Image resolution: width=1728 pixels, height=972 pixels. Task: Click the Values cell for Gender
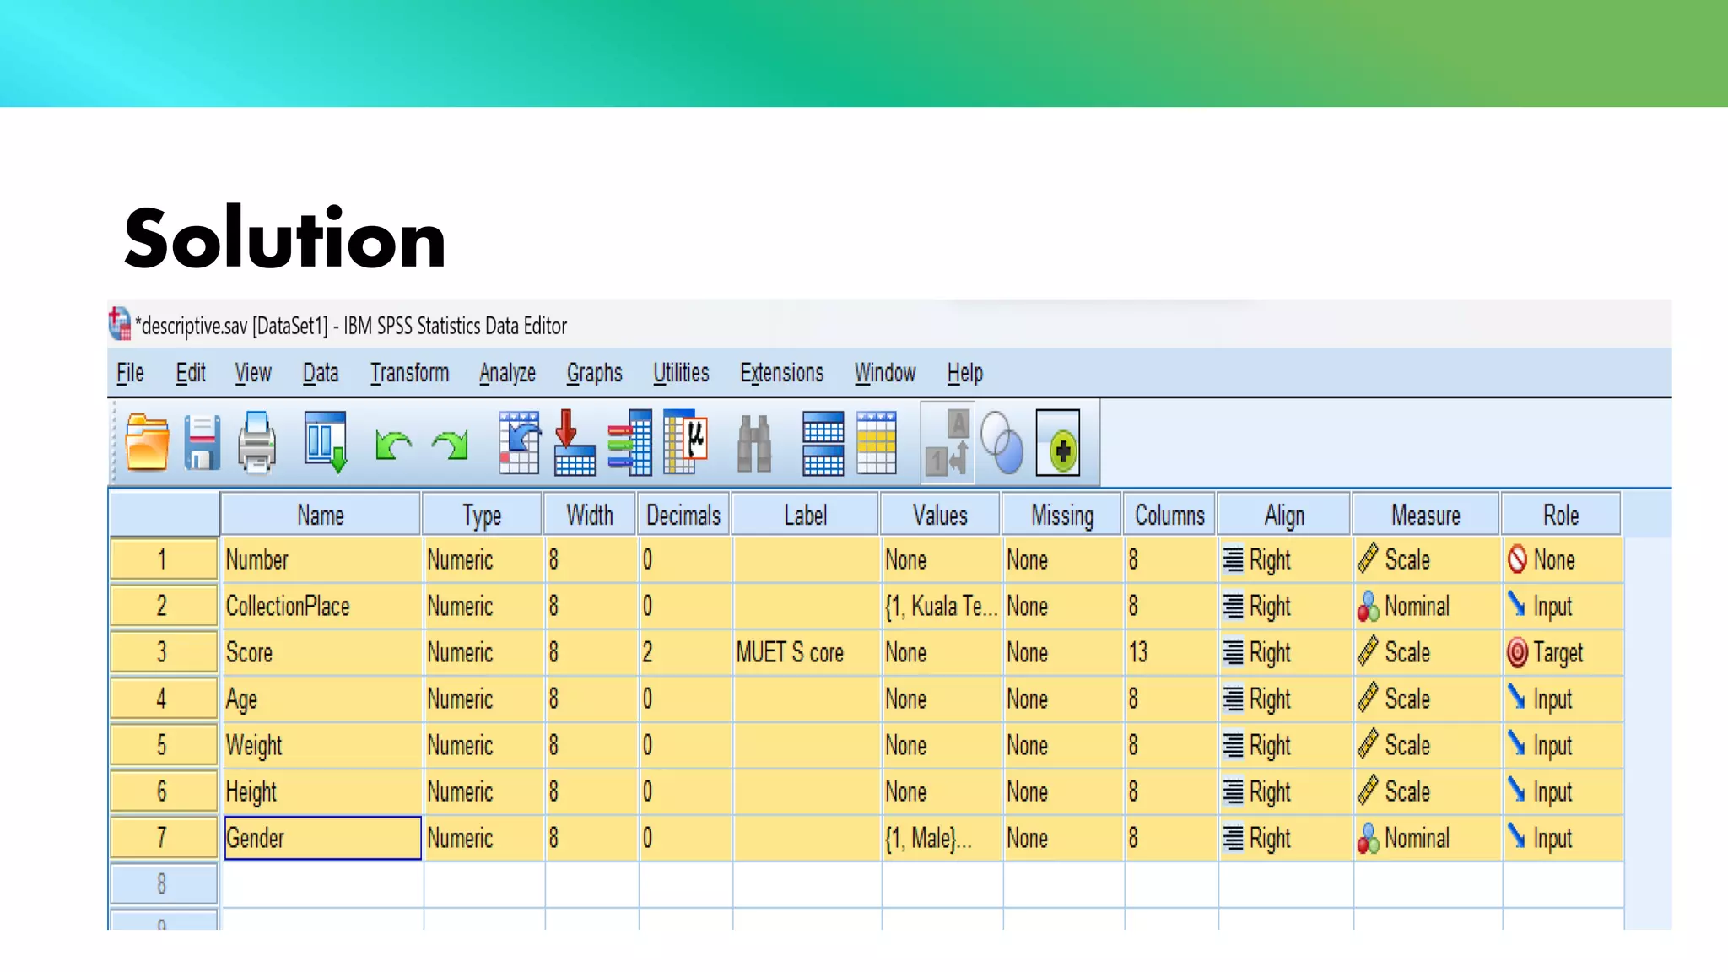point(940,838)
